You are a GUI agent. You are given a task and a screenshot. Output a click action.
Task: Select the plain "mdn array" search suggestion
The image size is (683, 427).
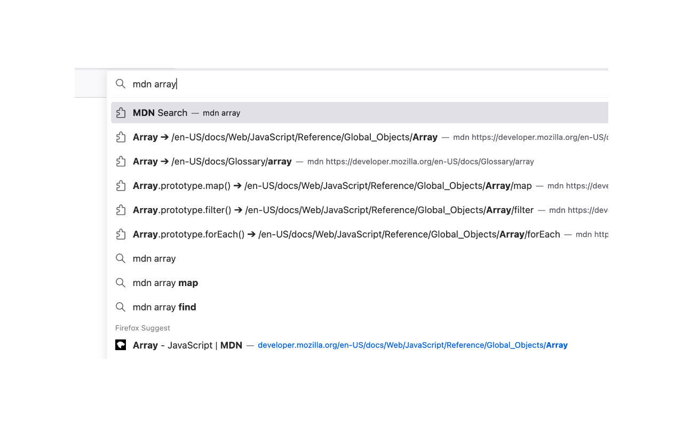360,258
